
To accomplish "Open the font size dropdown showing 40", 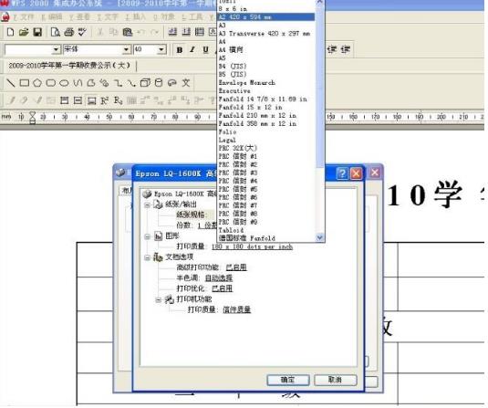I will tap(161, 49).
